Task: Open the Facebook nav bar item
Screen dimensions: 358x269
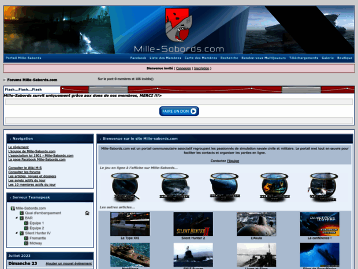Action: pyautogui.click(x=138, y=58)
